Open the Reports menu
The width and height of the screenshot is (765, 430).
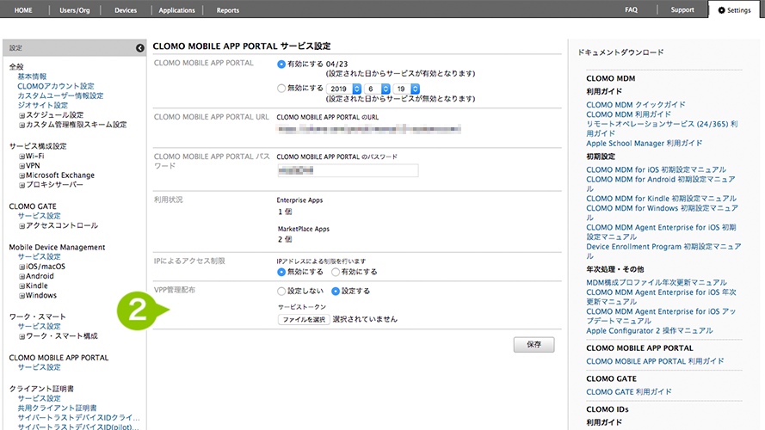(x=228, y=9)
